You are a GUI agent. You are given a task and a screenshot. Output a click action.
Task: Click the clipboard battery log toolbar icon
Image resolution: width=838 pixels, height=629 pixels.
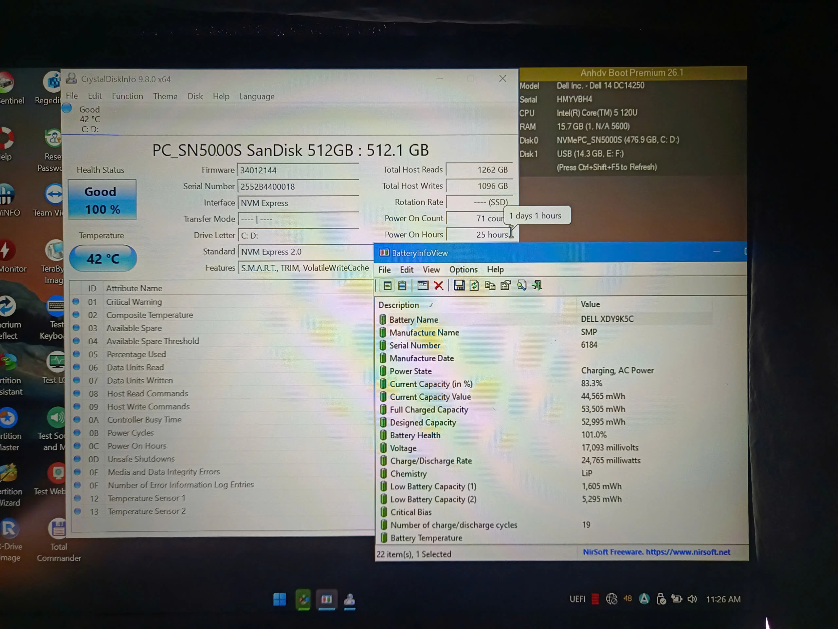pos(402,285)
